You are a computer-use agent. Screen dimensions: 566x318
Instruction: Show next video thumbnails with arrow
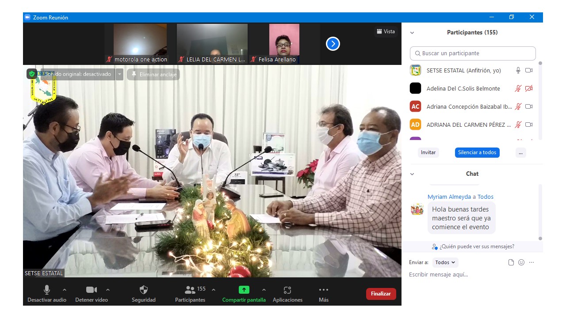tap(333, 44)
